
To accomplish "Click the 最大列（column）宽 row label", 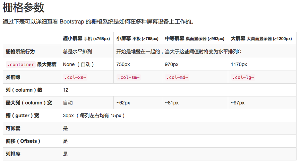I will pos(29,103).
